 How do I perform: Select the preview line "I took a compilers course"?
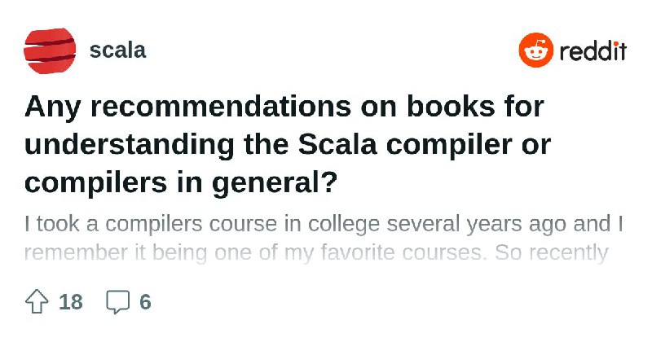point(324,225)
